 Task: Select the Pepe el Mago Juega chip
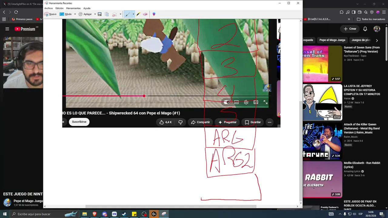(x=332, y=40)
